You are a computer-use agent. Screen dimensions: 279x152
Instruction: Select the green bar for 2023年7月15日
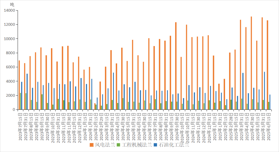click(x=20, y=101)
